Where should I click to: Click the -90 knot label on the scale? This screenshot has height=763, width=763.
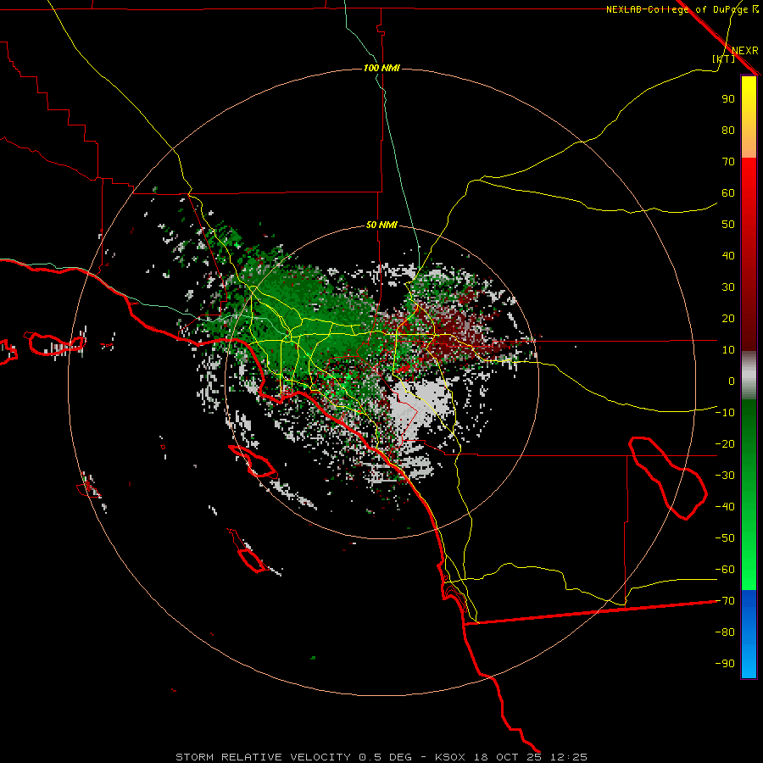click(725, 664)
